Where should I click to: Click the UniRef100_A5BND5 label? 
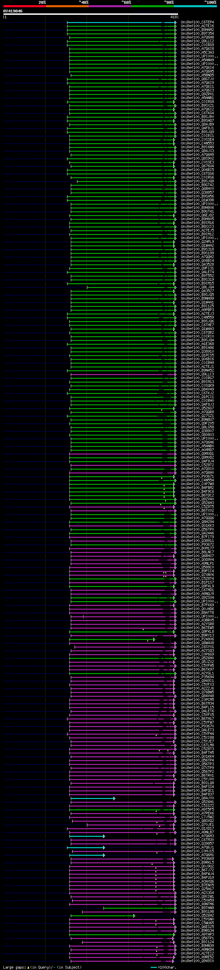click(197, 75)
